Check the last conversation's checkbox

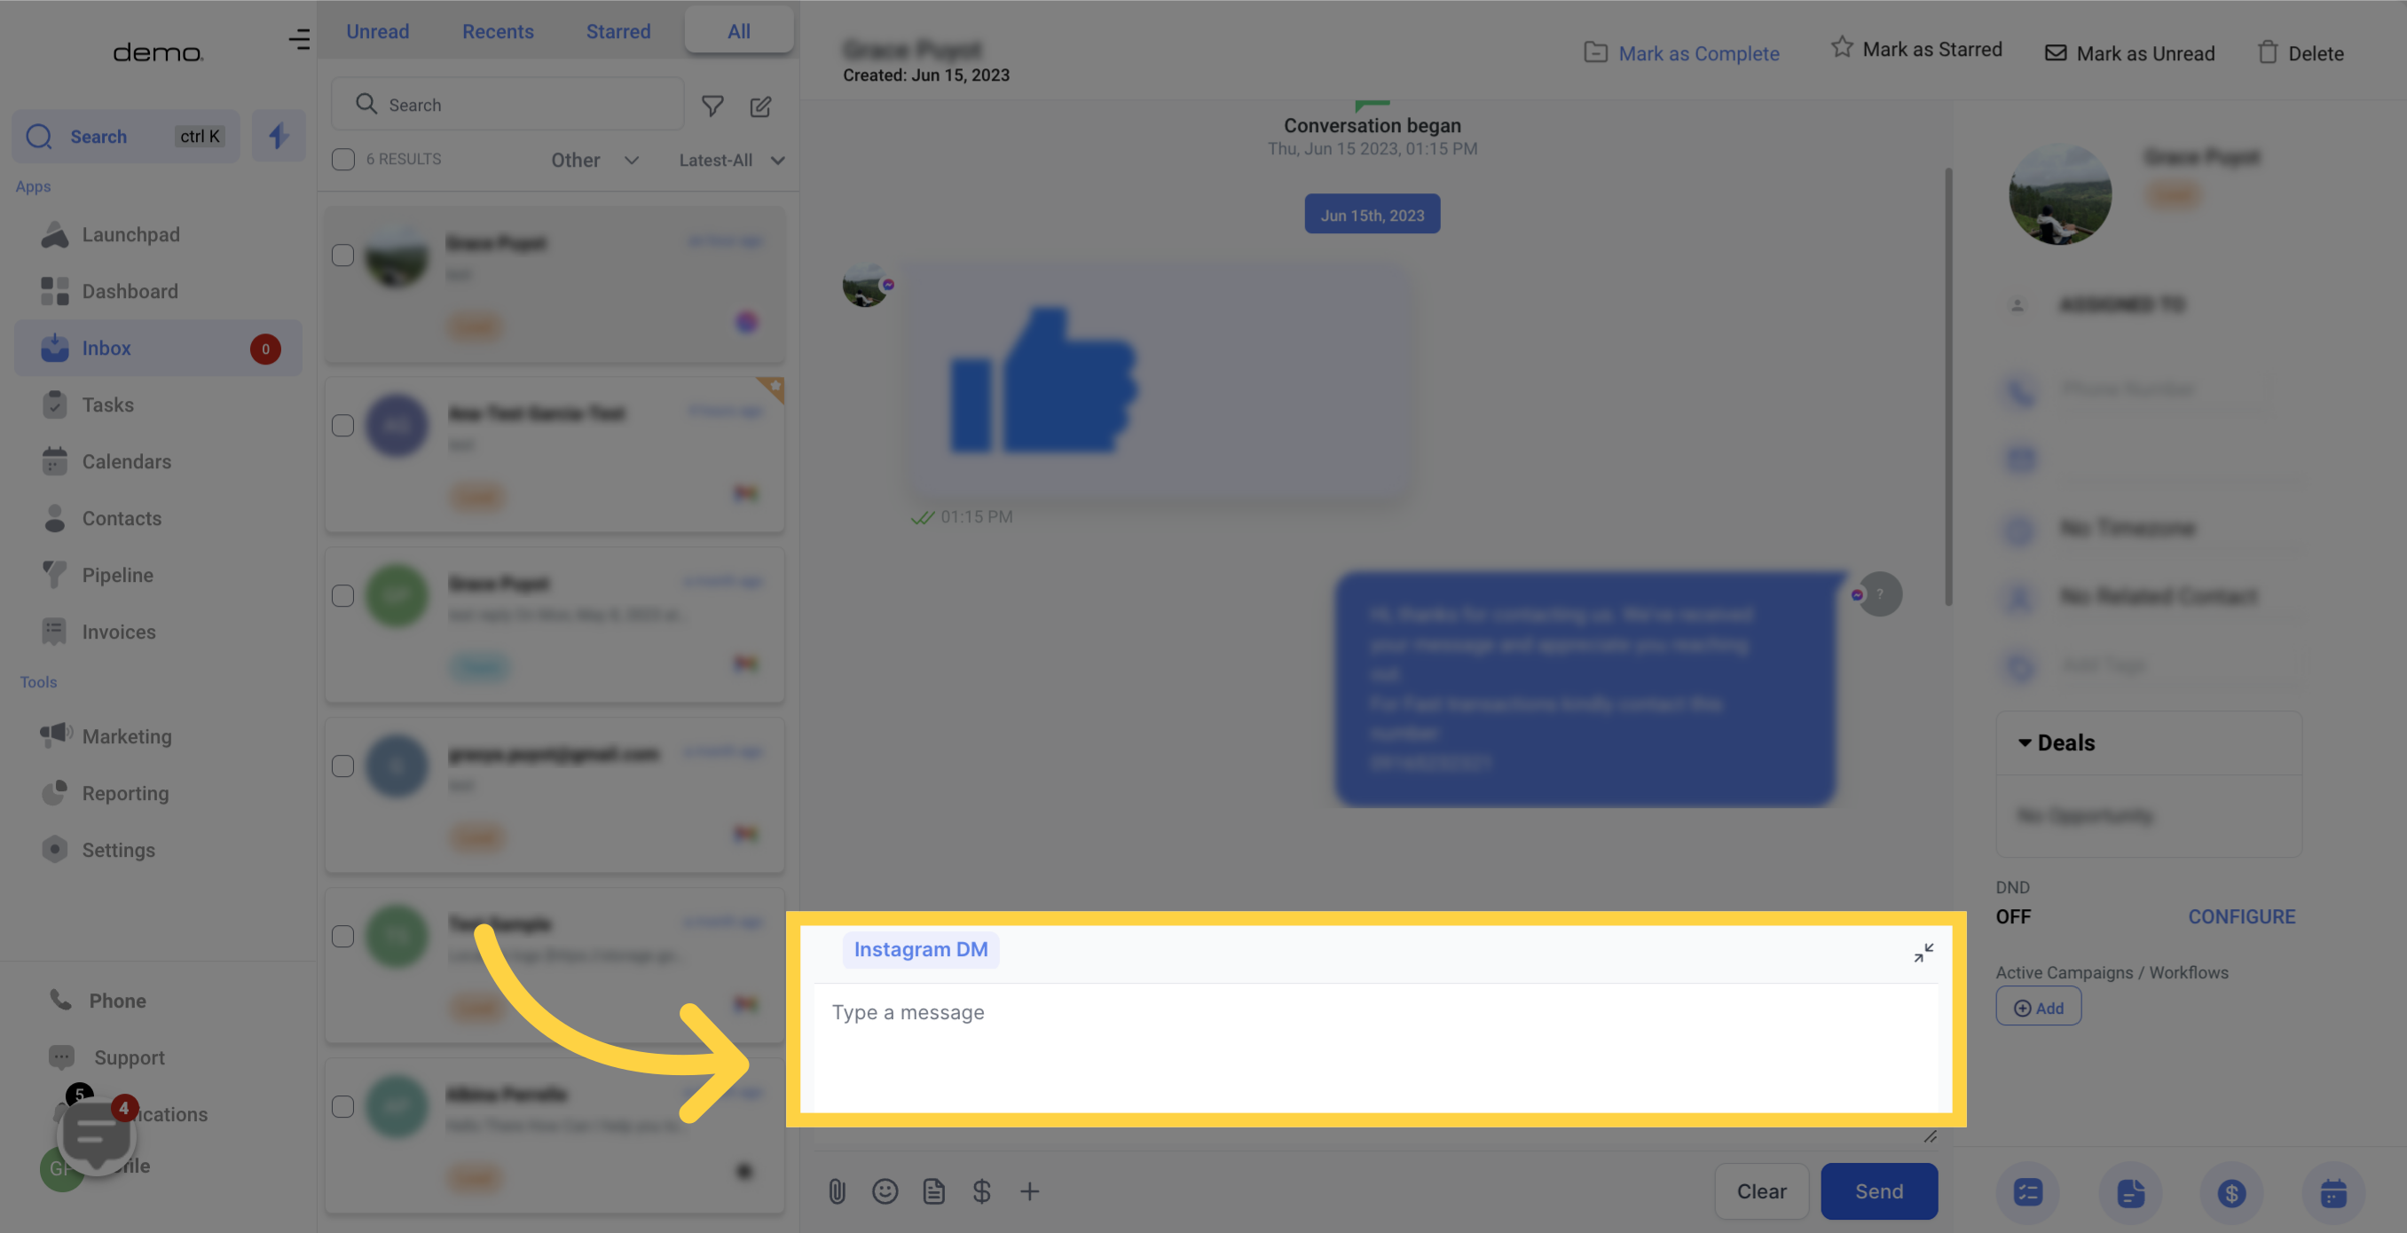(343, 1107)
